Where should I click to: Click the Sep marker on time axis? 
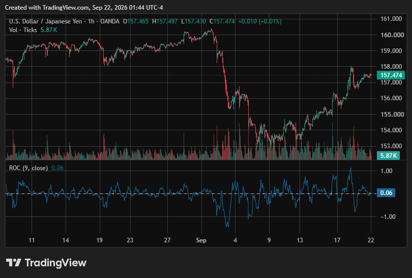click(x=201, y=240)
